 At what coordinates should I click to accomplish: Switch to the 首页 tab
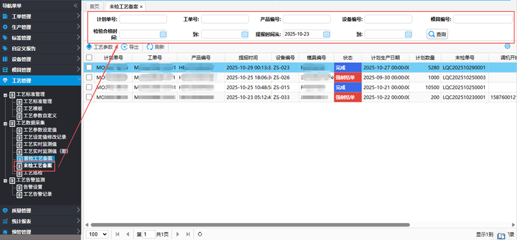click(x=95, y=6)
